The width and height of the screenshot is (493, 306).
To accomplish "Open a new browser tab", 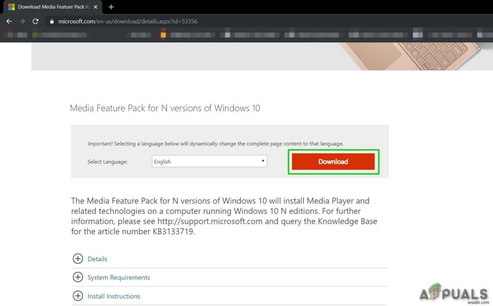I will point(111,7).
